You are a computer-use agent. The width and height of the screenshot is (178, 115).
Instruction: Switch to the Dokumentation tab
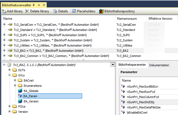[159, 65]
